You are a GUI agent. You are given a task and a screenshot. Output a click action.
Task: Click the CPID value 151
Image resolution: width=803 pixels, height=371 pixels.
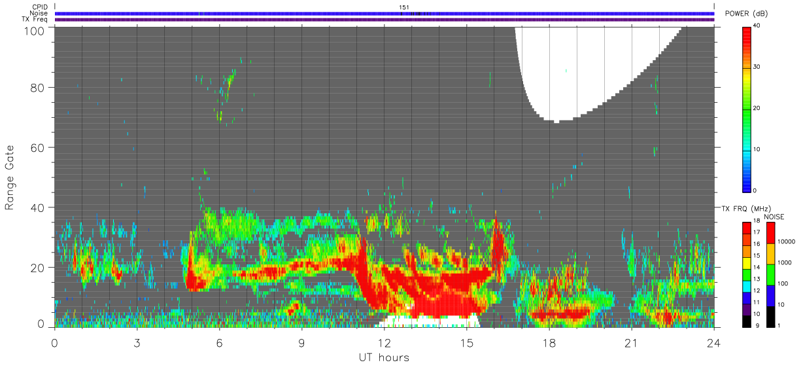(x=404, y=7)
